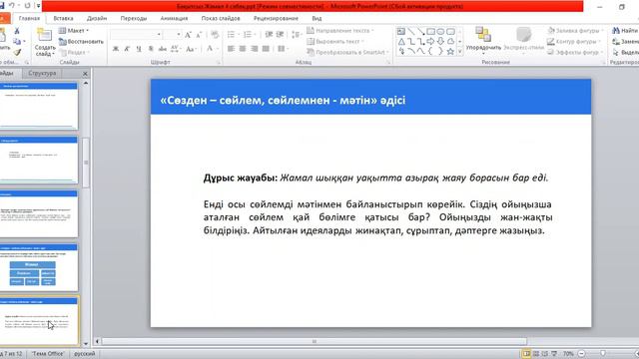Screen dimensions: 639x359
Task: Select the five-point star shape
Action: click(450, 52)
